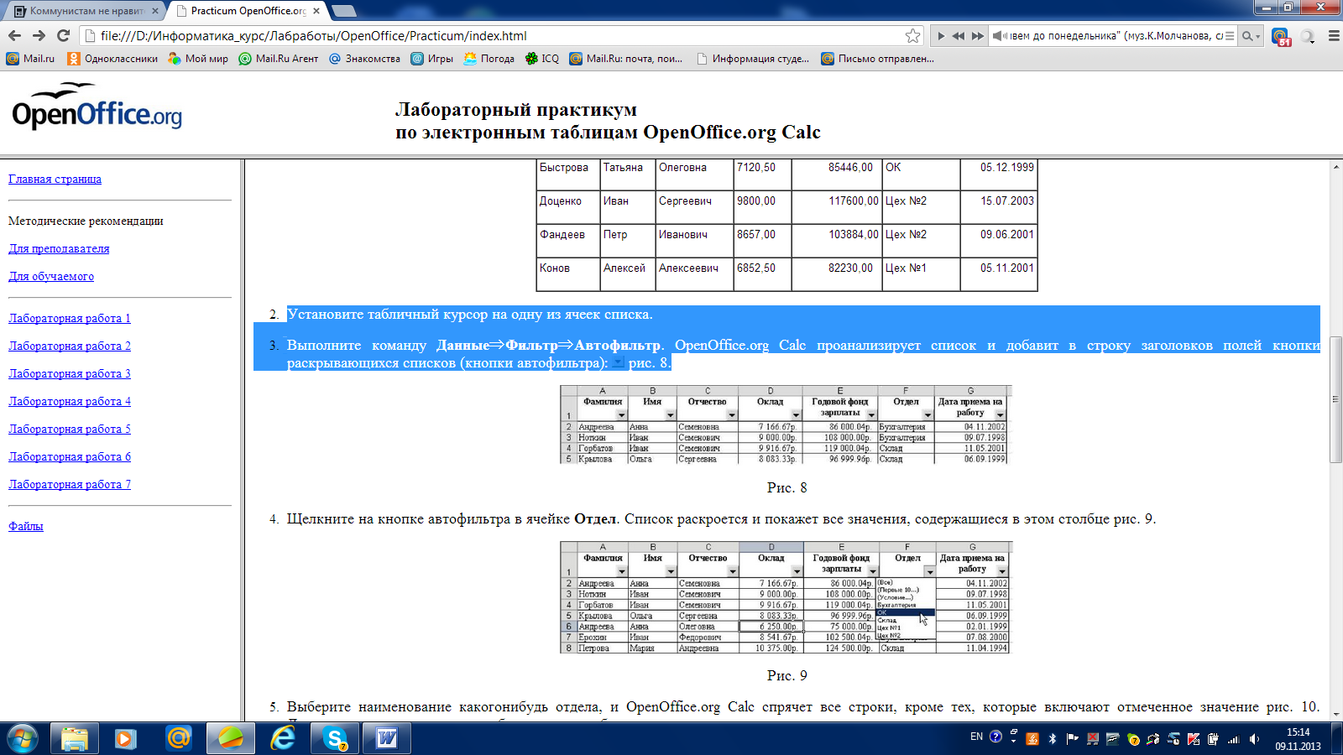
Task: Reload the current page
Action: click(x=63, y=35)
